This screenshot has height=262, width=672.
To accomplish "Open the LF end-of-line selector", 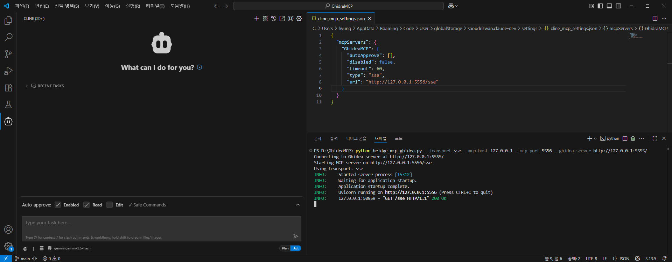I will pos(604,259).
